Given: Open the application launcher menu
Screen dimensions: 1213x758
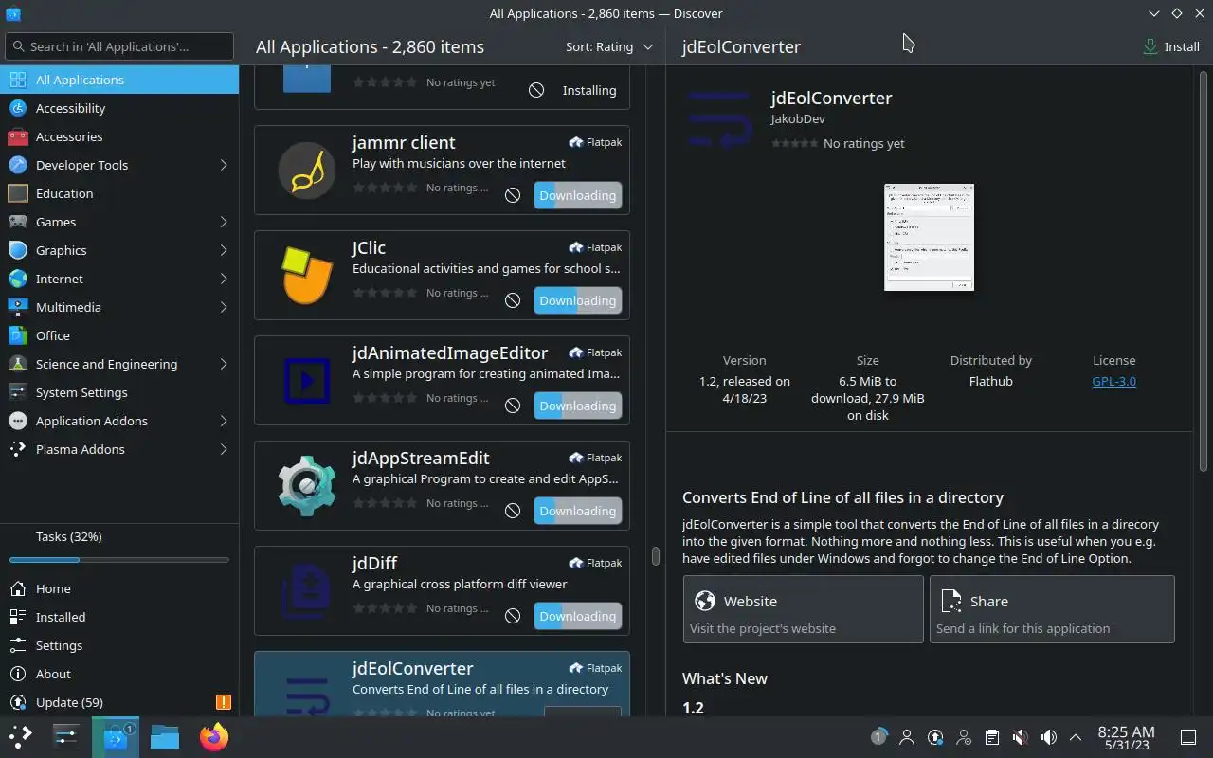Looking at the screenshot, I should click(x=21, y=737).
